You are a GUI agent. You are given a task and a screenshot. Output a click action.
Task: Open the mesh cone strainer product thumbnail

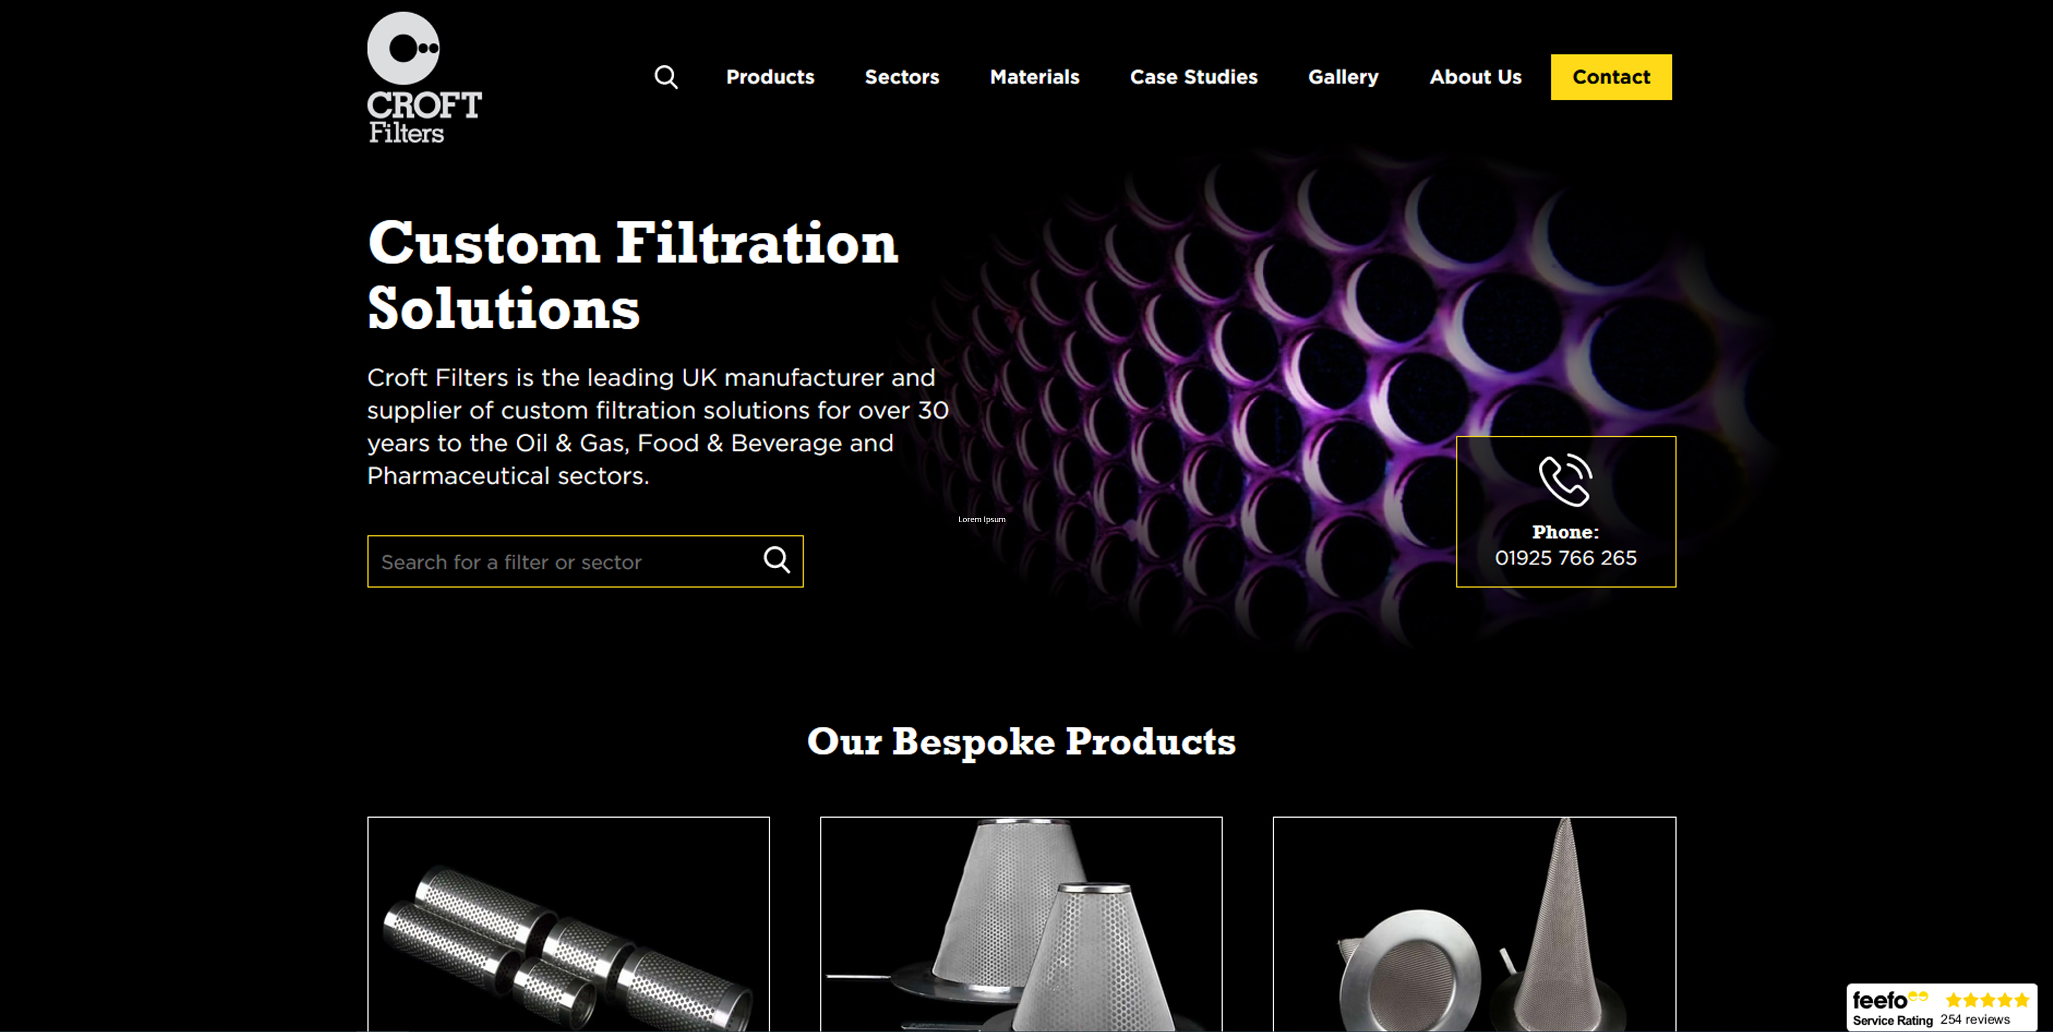coord(1474,924)
